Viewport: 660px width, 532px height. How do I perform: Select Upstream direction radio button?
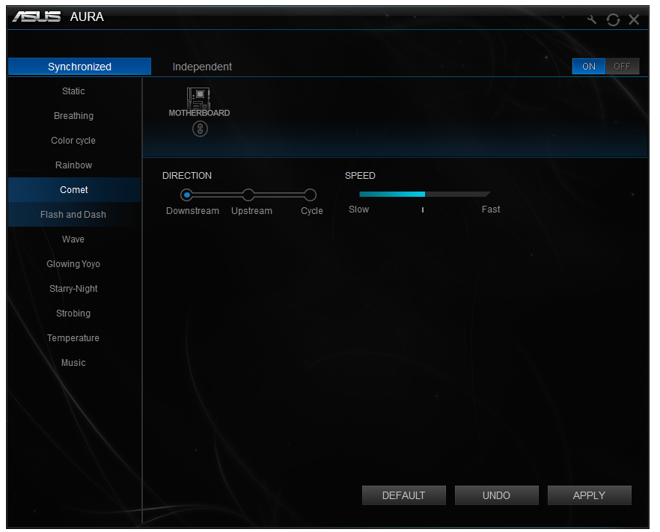click(248, 195)
